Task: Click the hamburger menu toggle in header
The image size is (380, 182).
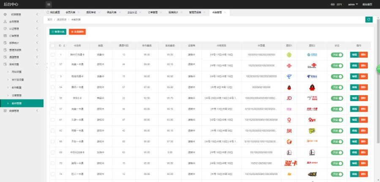Action: pos(49,4)
